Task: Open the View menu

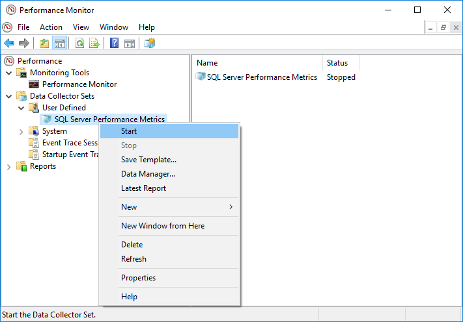Action: tap(81, 27)
